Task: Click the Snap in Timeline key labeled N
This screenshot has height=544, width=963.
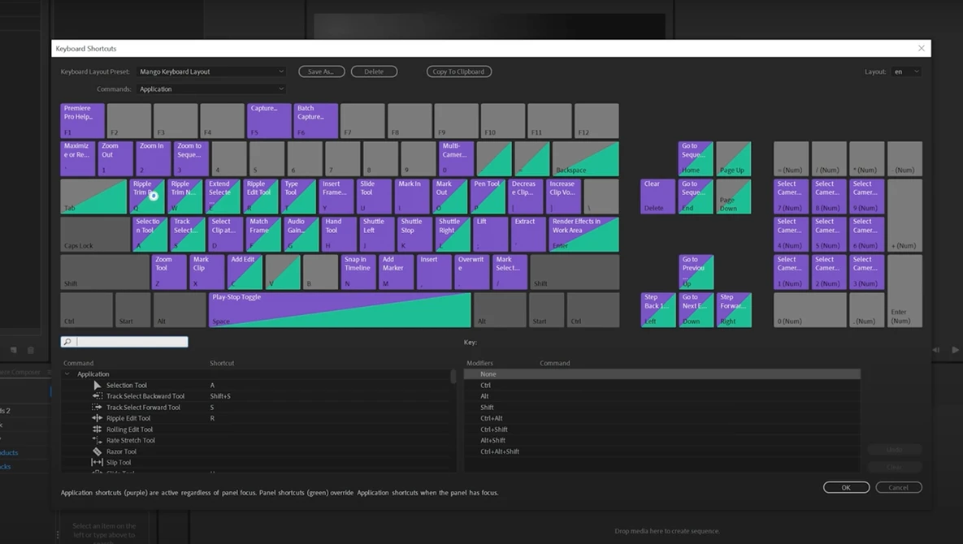Action: click(x=358, y=272)
